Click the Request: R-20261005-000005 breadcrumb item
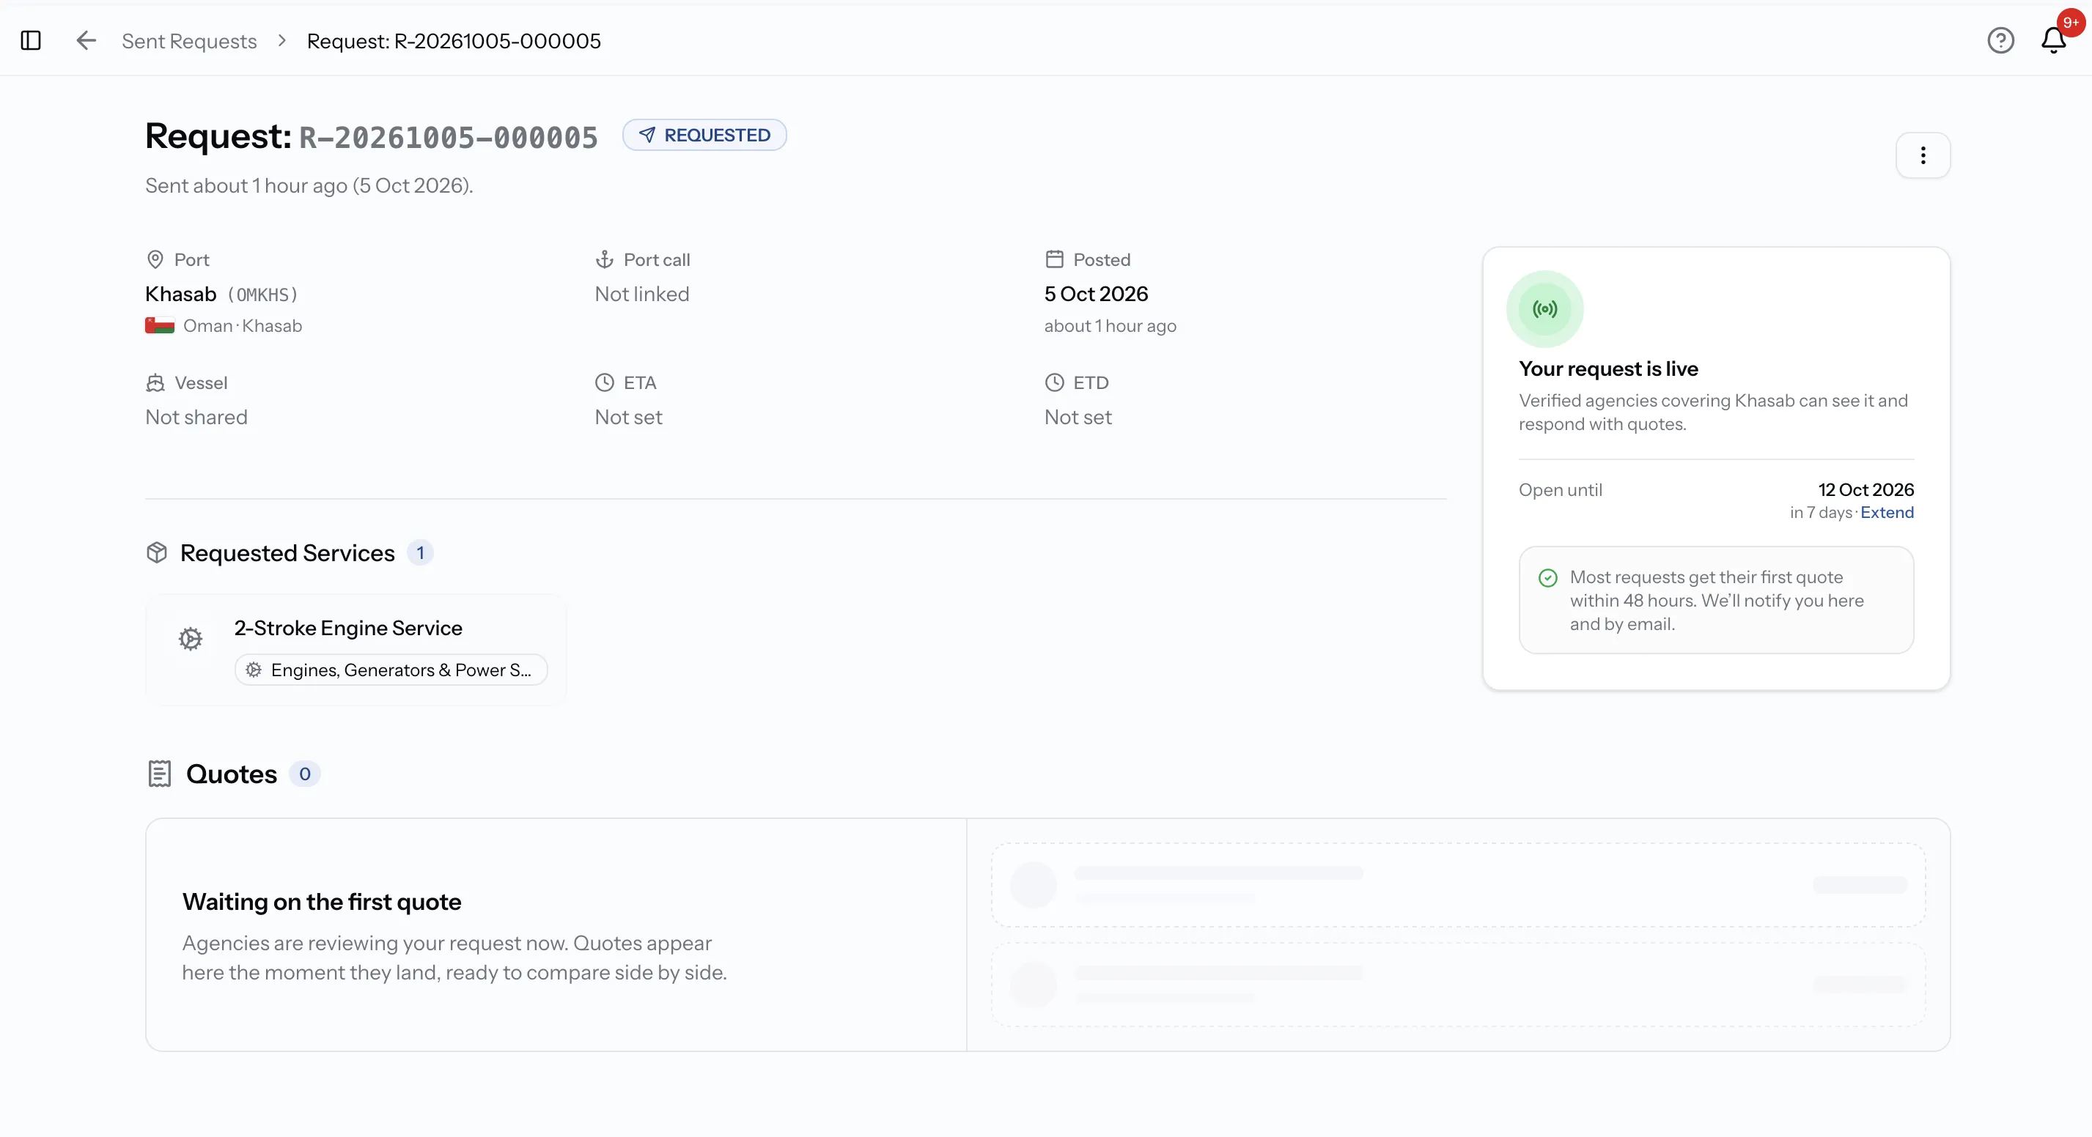The height and width of the screenshot is (1137, 2092). coord(454,41)
